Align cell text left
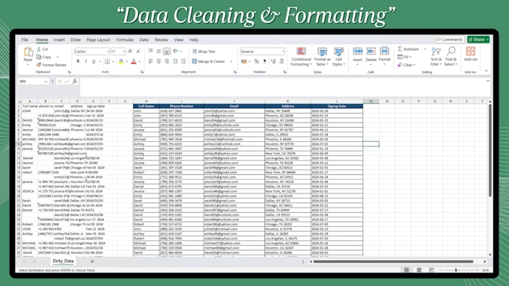The height and width of the screenshot is (286, 509). click(x=150, y=61)
